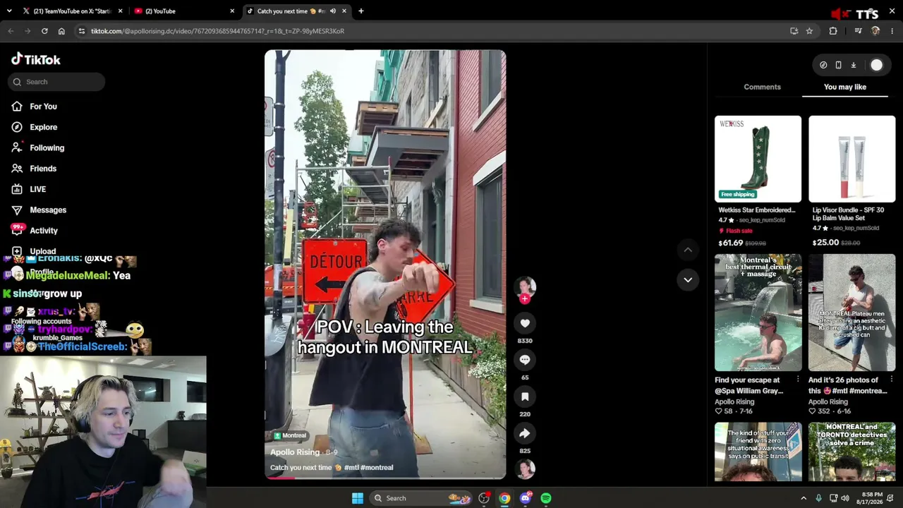The width and height of the screenshot is (903, 508).
Task: Click the Windows taskbar search box
Action: pos(421,498)
